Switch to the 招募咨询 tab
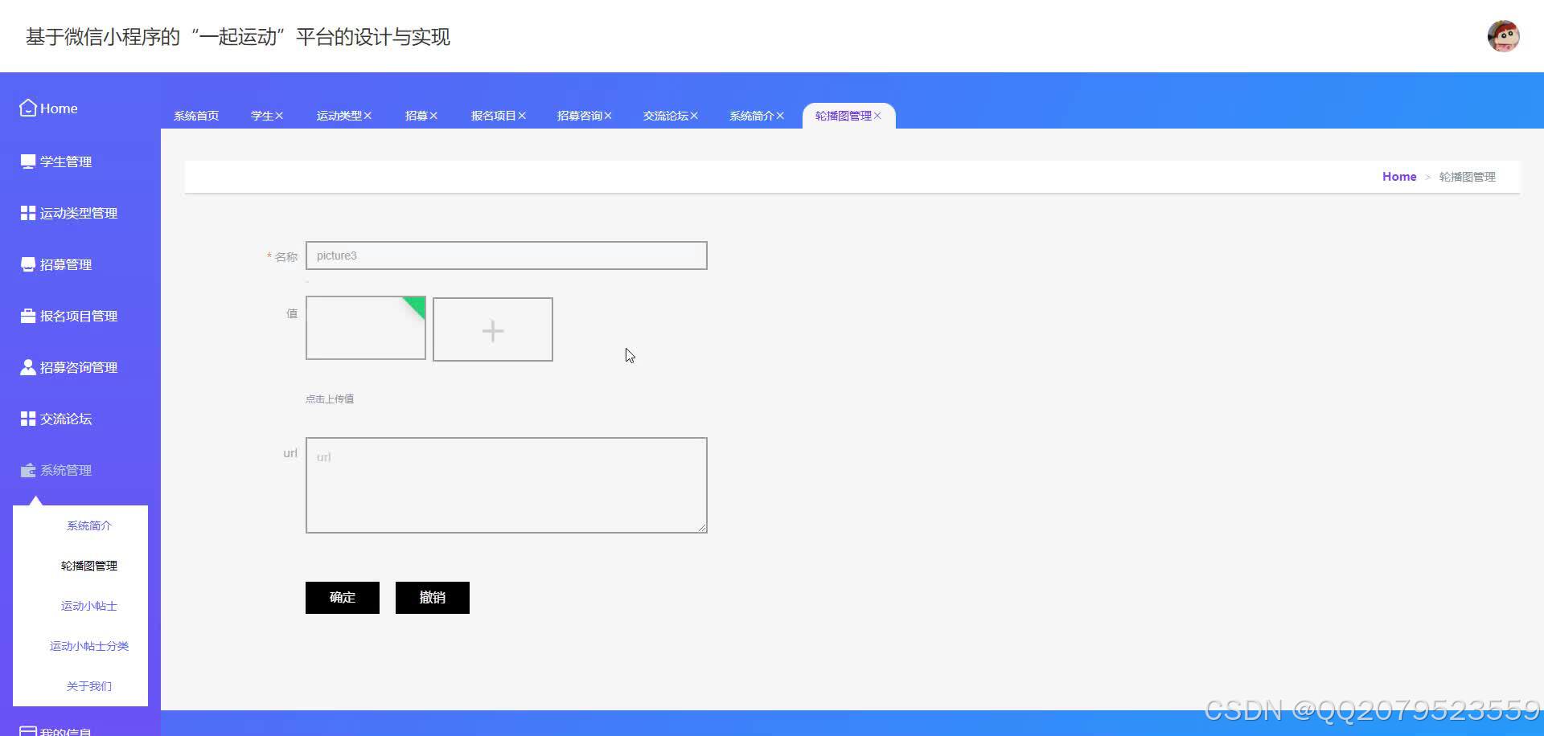Screen dimensions: 1544x736 pyautogui.click(x=579, y=116)
